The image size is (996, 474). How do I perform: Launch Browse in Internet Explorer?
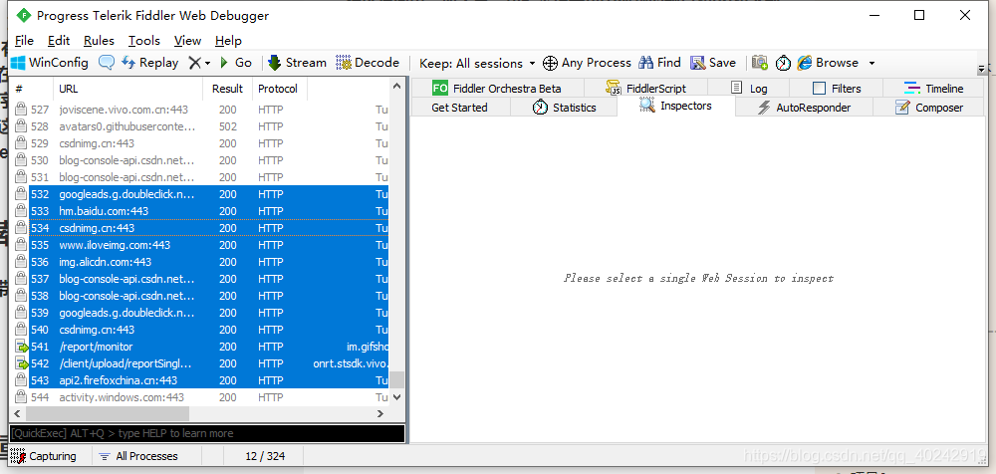pos(828,63)
